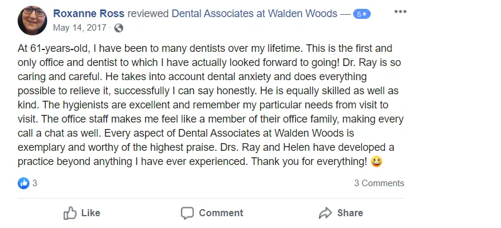Open the Roxanne Ross name link
This screenshot has height=228, width=501.
[x=89, y=14]
